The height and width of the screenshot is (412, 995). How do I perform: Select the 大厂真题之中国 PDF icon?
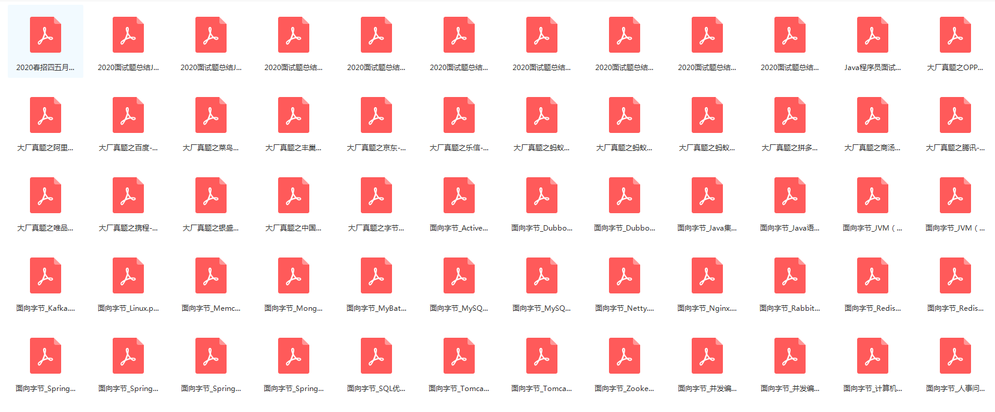click(x=294, y=195)
